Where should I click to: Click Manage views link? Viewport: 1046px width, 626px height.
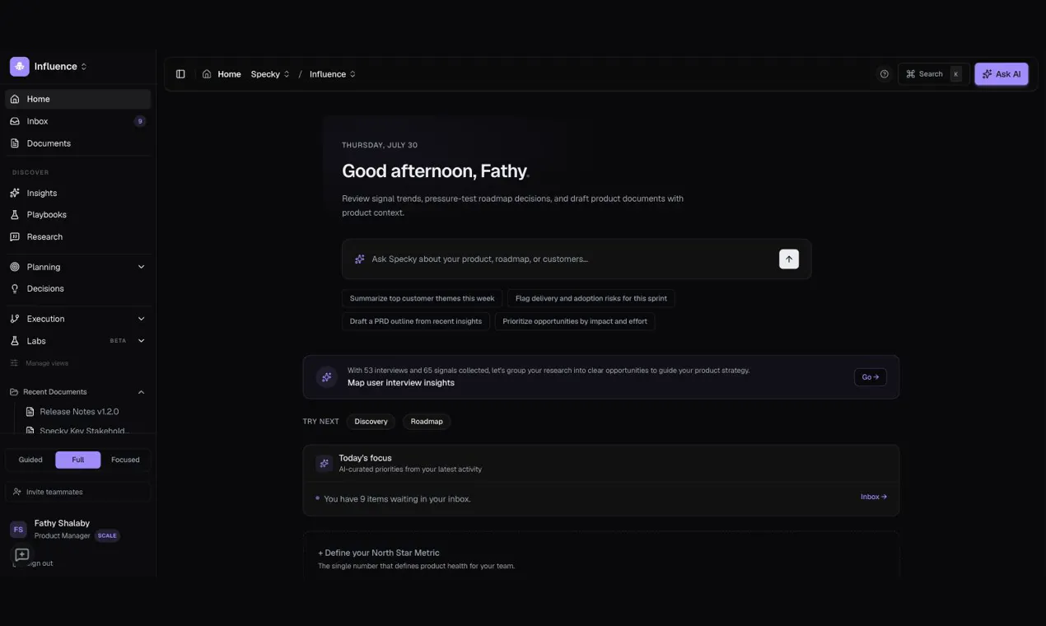47,363
